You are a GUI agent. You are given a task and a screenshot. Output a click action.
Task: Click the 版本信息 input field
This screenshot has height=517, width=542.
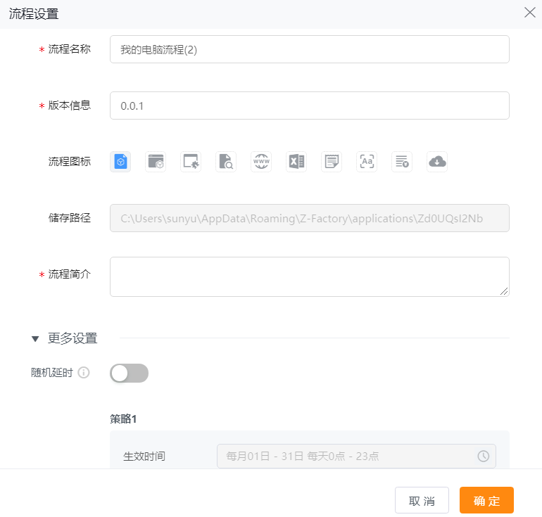click(309, 106)
